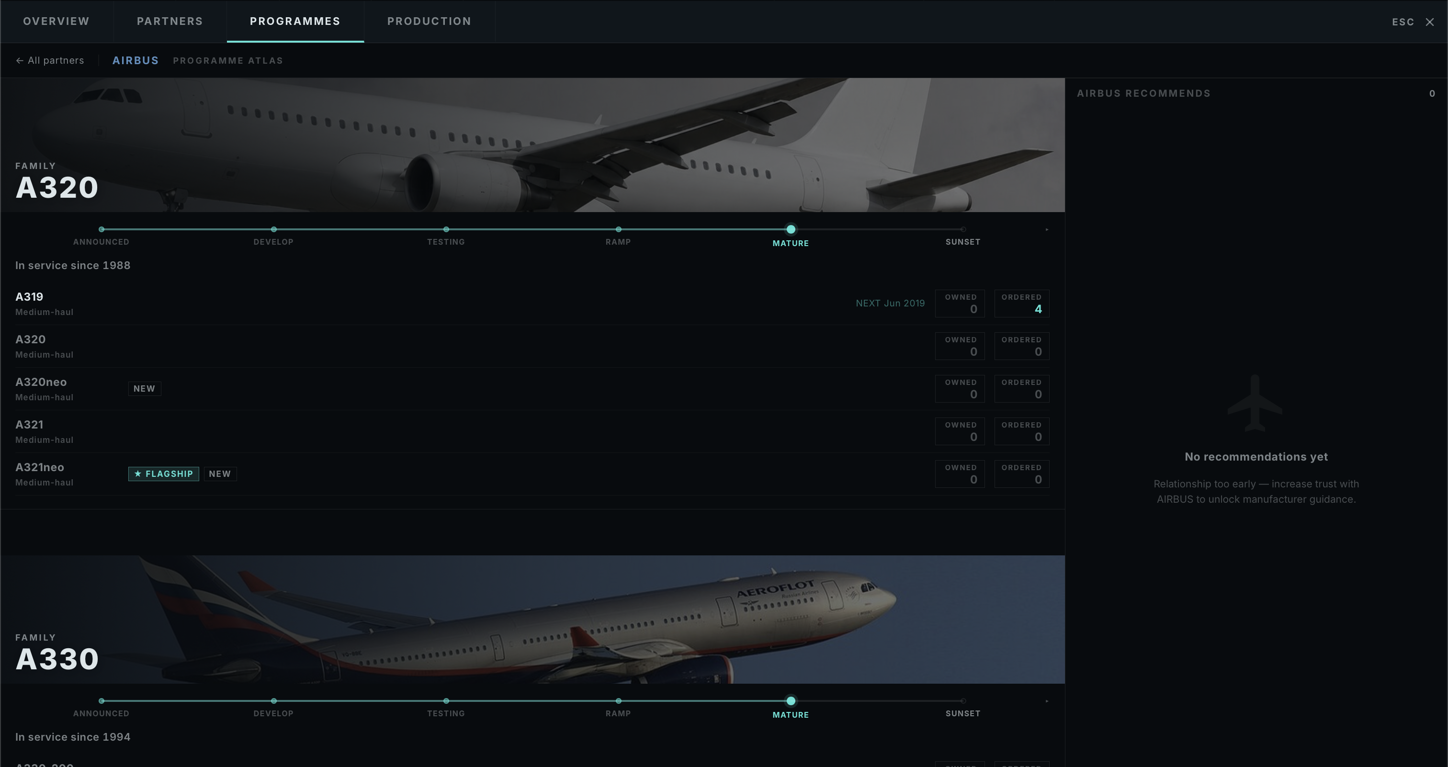1448x767 pixels.
Task: Click the A319 Owned count box
Action: (x=960, y=304)
